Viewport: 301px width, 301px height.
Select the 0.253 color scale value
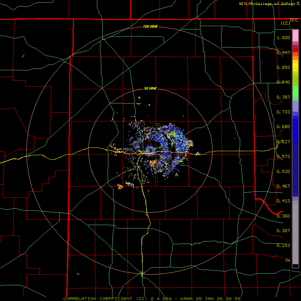283,245
